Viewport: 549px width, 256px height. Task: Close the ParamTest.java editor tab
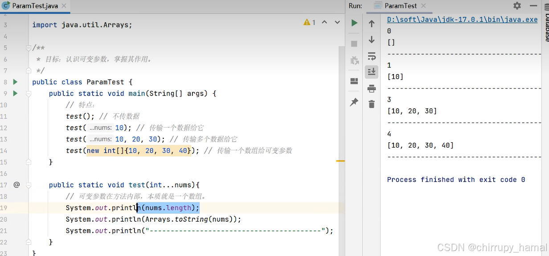(63, 6)
